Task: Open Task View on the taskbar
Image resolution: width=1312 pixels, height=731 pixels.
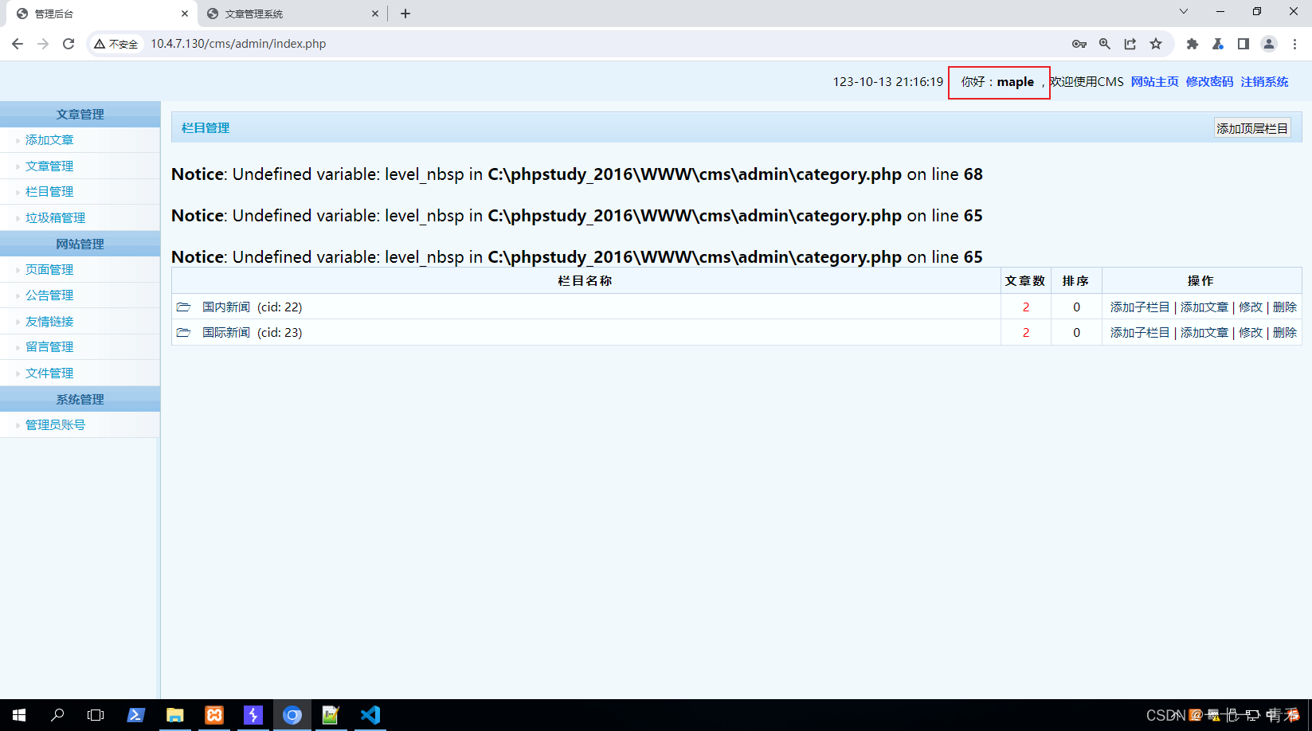Action: (x=96, y=715)
